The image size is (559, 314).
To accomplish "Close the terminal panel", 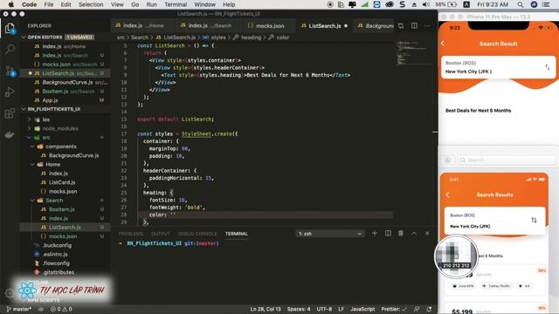I will [x=427, y=233].
